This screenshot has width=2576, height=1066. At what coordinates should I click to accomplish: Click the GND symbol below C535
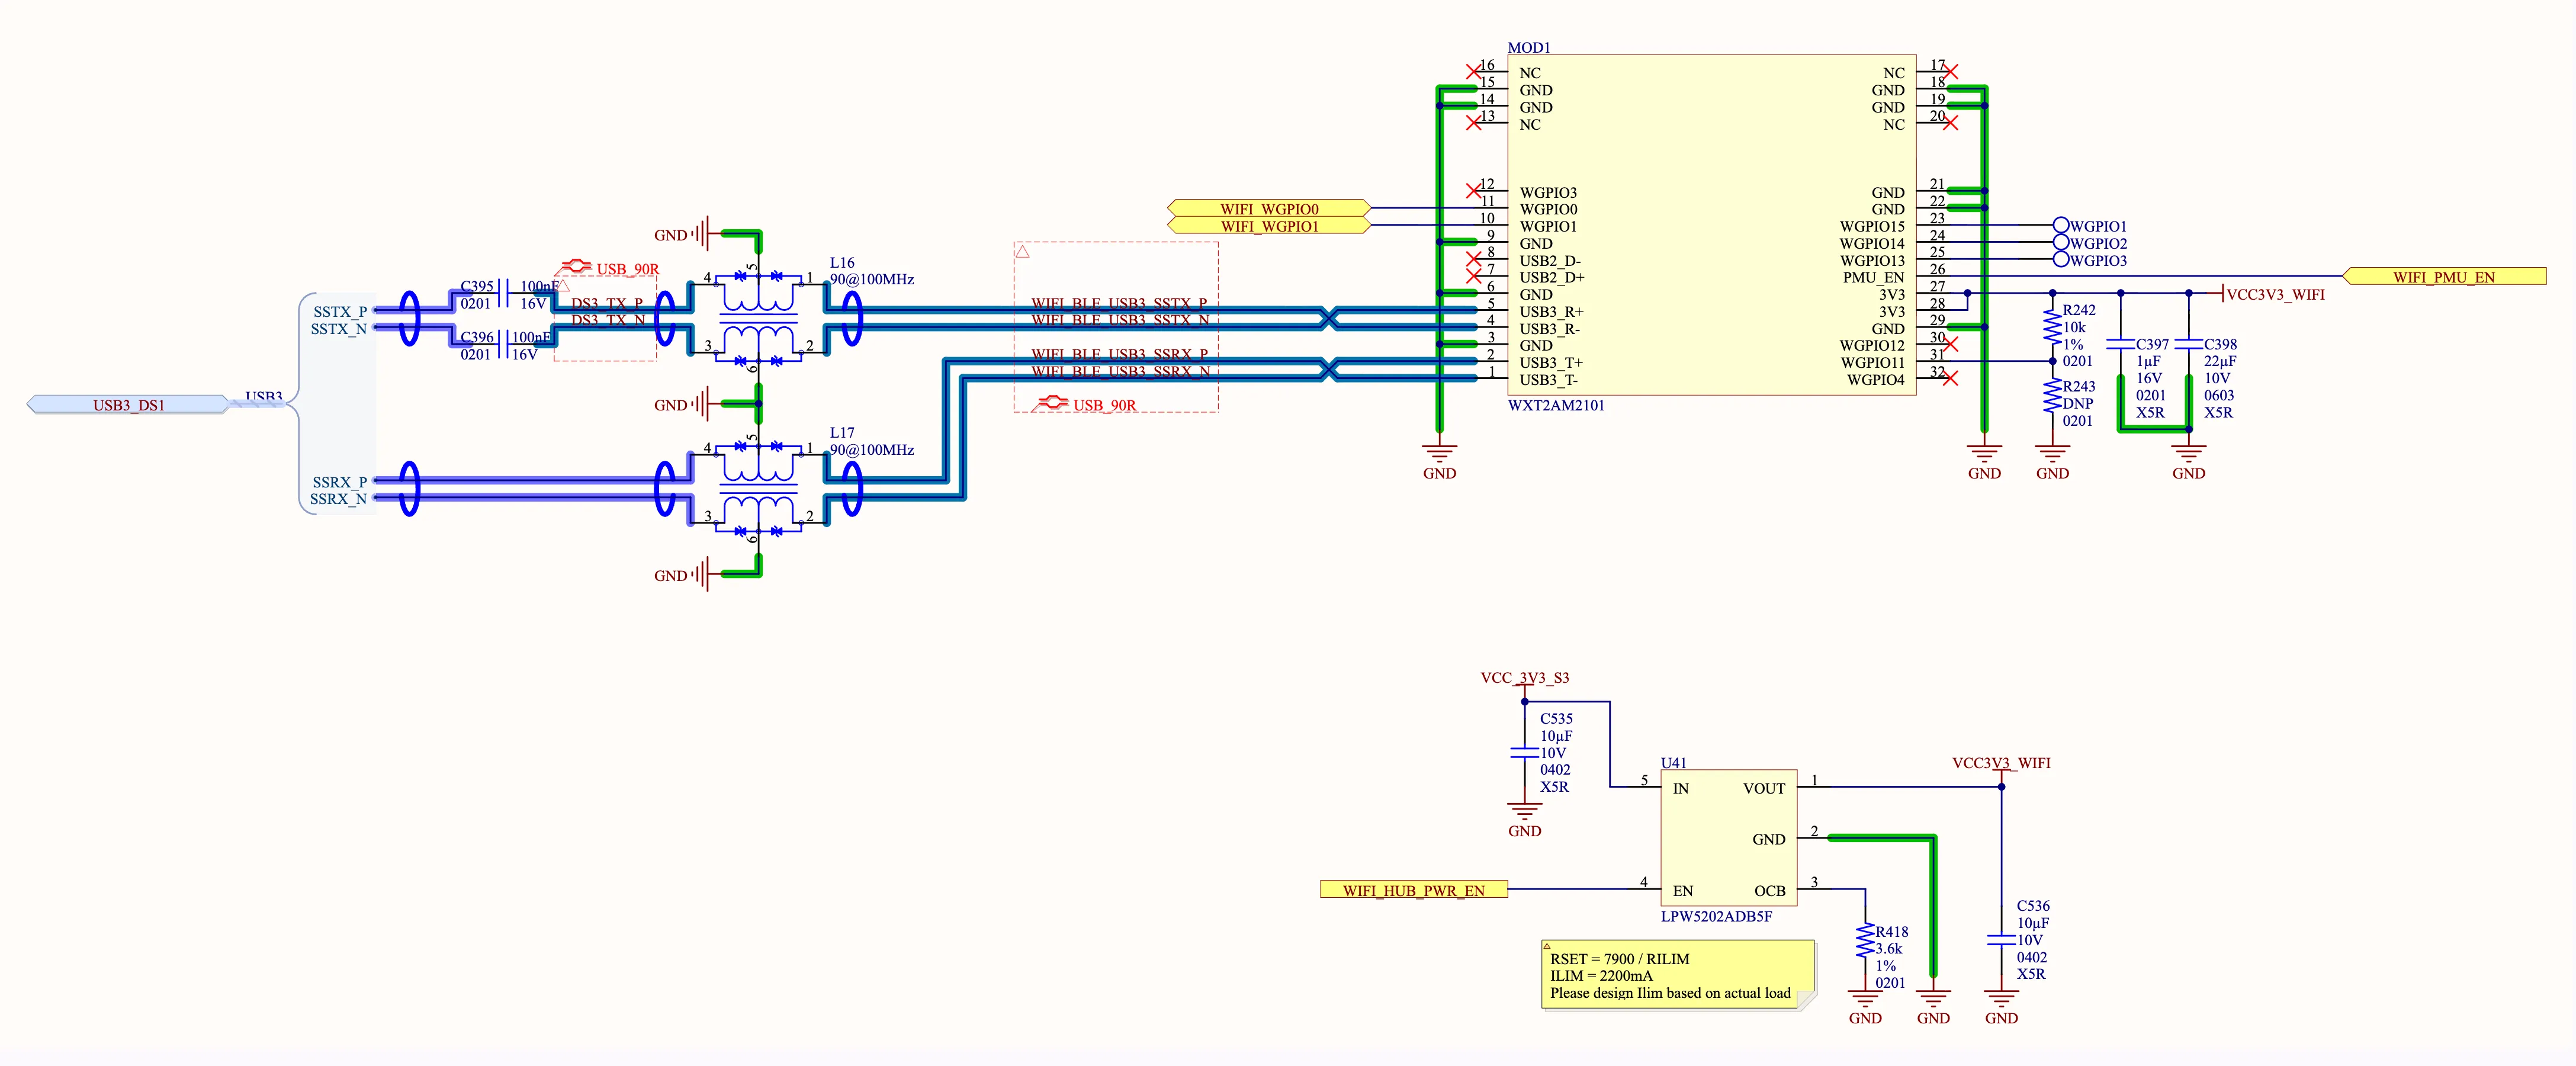(x=1524, y=820)
